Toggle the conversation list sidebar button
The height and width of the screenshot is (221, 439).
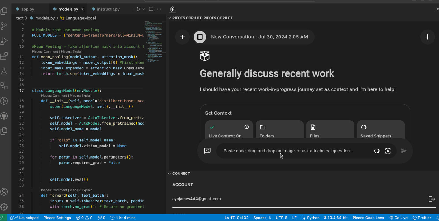pos(200,37)
